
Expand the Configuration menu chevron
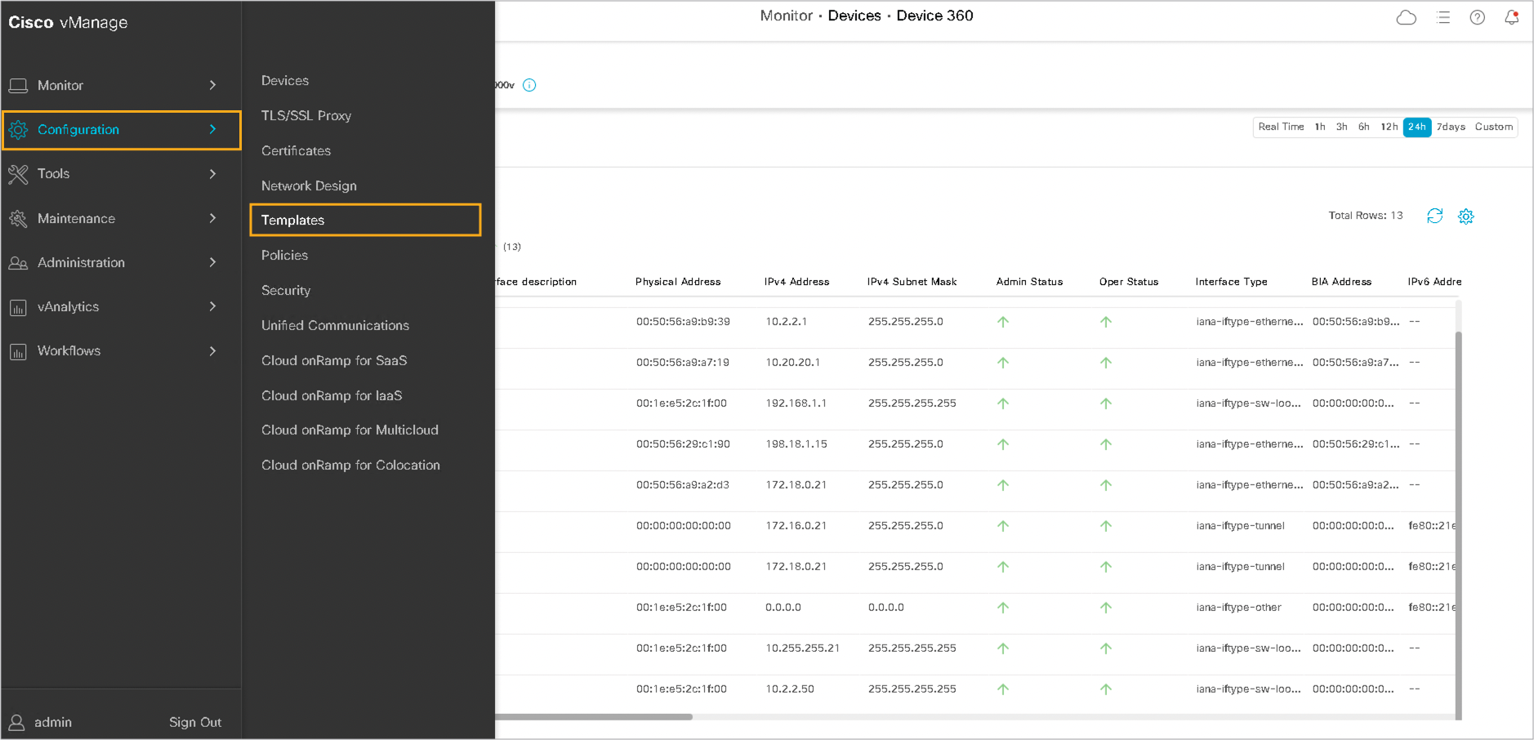pos(212,129)
